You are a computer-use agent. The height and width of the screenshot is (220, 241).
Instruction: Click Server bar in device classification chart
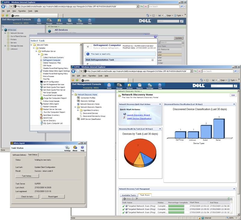pos(218,129)
